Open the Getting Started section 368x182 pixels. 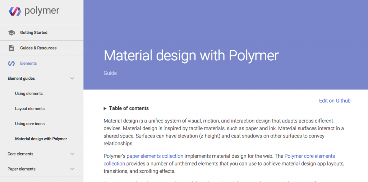tap(33, 33)
